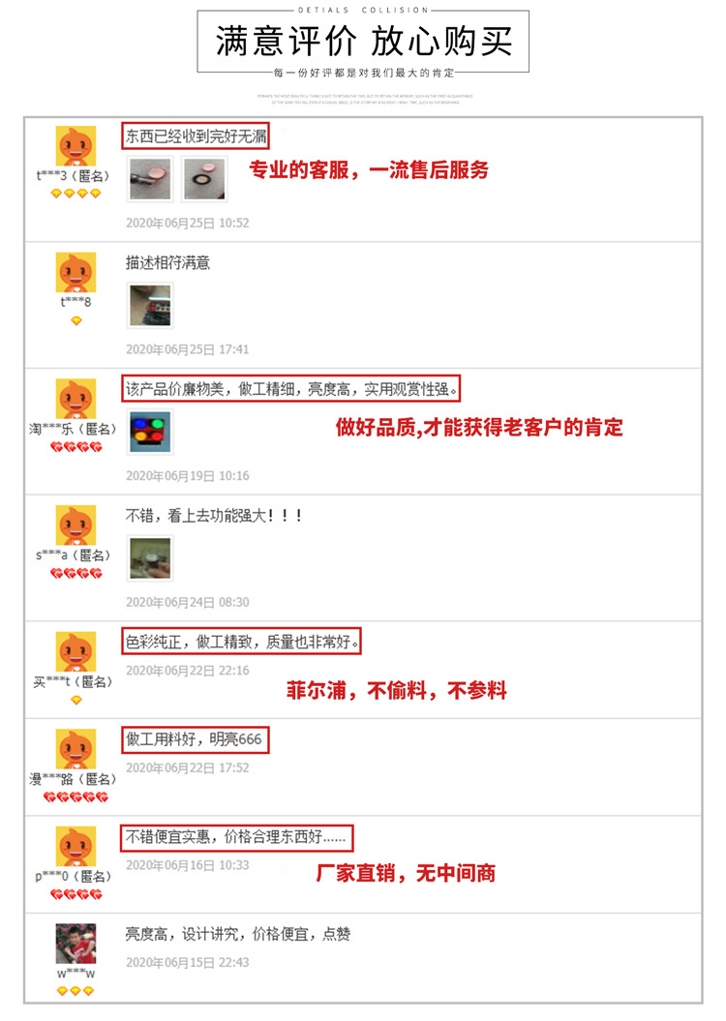Click review text 色彩纯正,做工精致
The height and width of the screenshot is (1021, 726).
[242, 642]
